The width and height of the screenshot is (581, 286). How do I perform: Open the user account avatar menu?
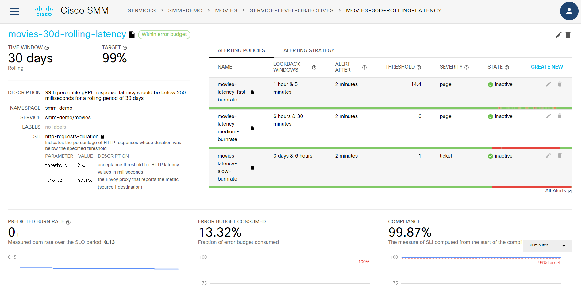pos(569,11)
